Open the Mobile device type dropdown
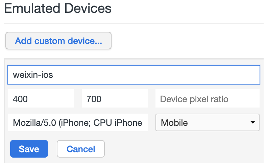The width and height of the screenshot is (267, 163). [x=208, y=122]
